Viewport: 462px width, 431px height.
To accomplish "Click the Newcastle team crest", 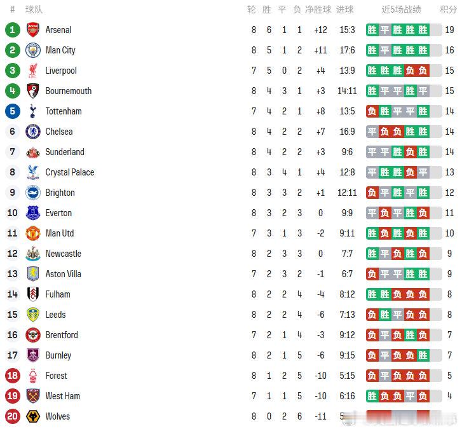I will [33, 254].
